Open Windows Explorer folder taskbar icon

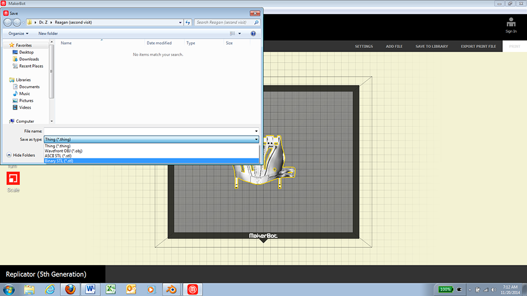click(29, 290)
